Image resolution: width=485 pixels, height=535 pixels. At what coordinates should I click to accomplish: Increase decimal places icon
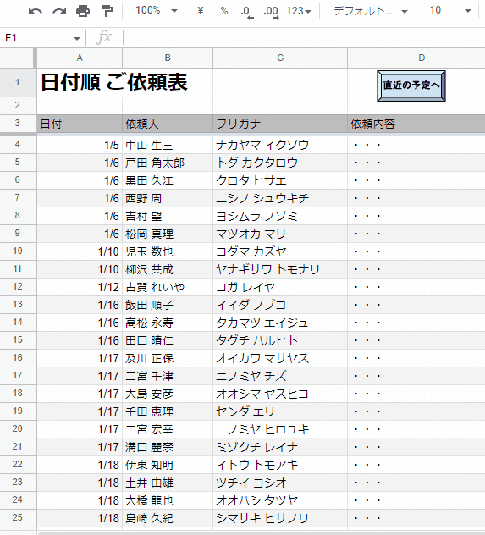tap(271, 12)
